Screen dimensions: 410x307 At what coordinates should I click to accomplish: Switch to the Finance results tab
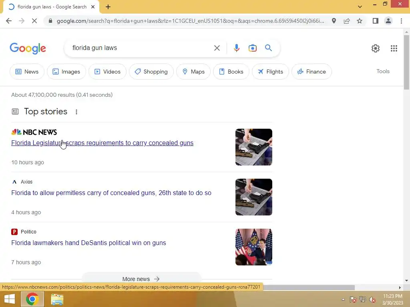click(312, 72)
